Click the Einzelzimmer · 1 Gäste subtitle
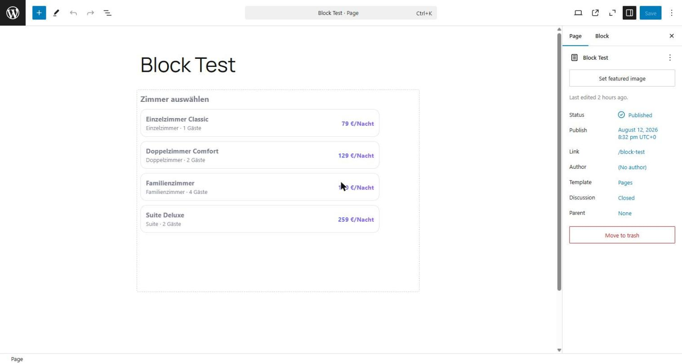The width and height of the screenshot is (682, 364). click(x=174, y=128)
